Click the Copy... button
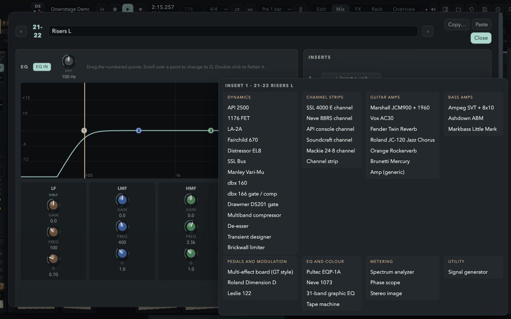The image size is (511, 319). 457,25
